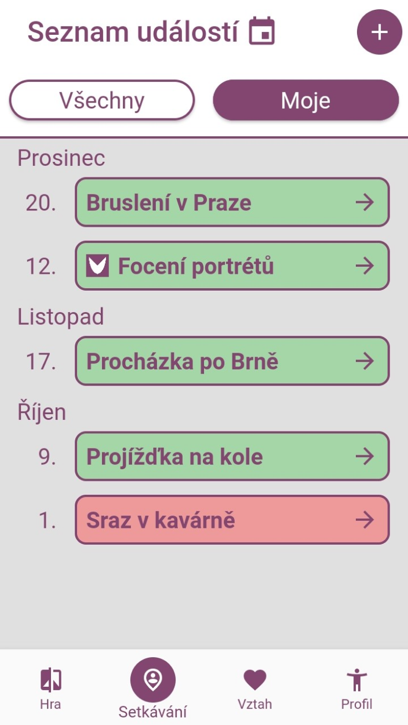This screenshot has height=725, width=408.
Task: Tap the Setkávání location pin icon
Action: pos(153,679)
